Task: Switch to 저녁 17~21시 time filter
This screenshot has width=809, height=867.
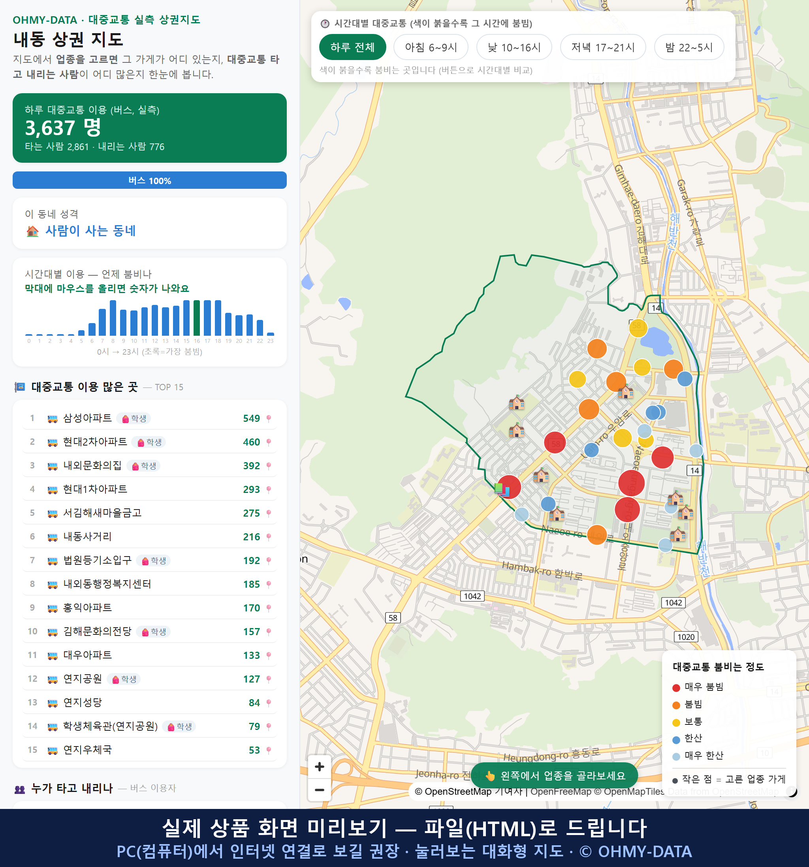Action: [602, 47]
